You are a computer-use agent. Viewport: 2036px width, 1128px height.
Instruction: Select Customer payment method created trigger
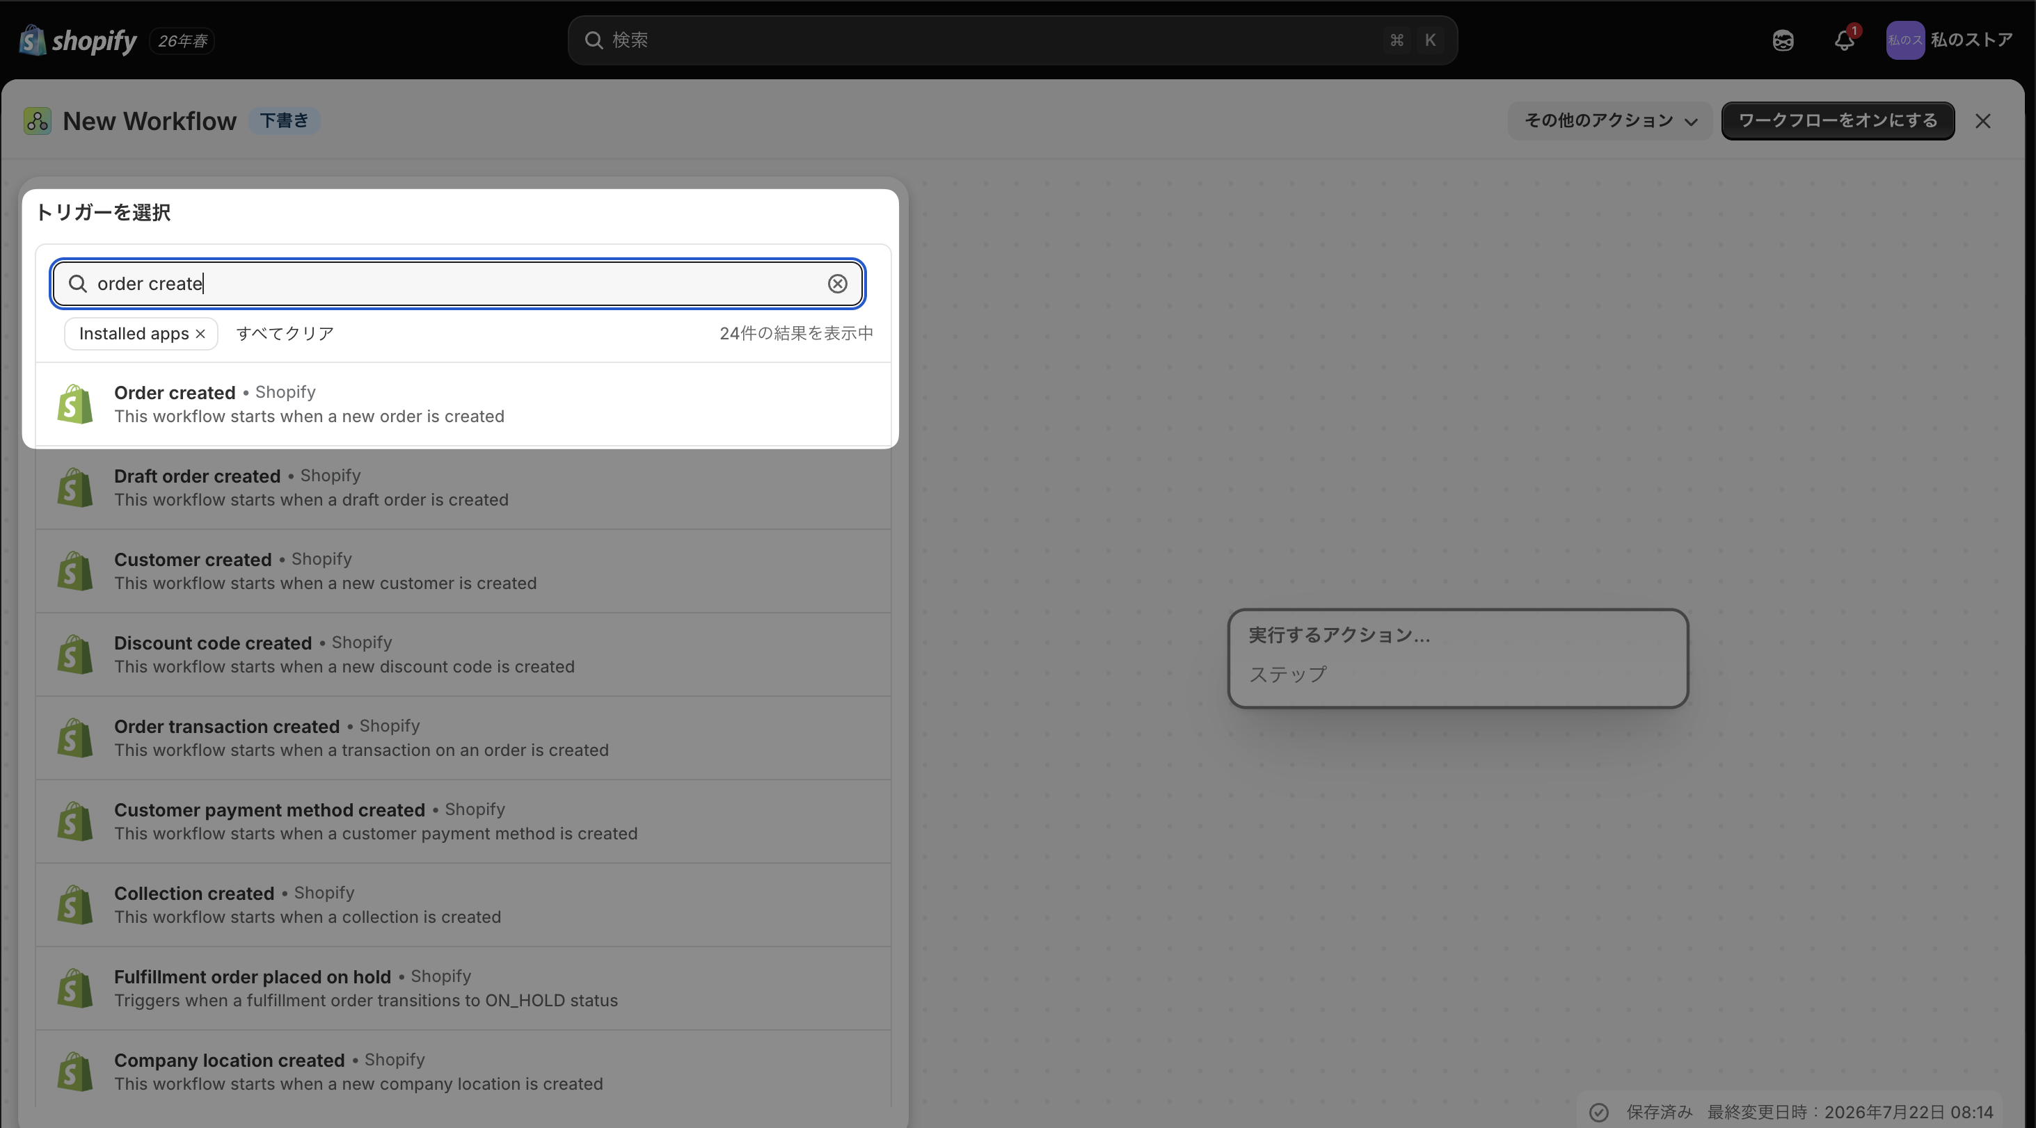pos(463,821)
